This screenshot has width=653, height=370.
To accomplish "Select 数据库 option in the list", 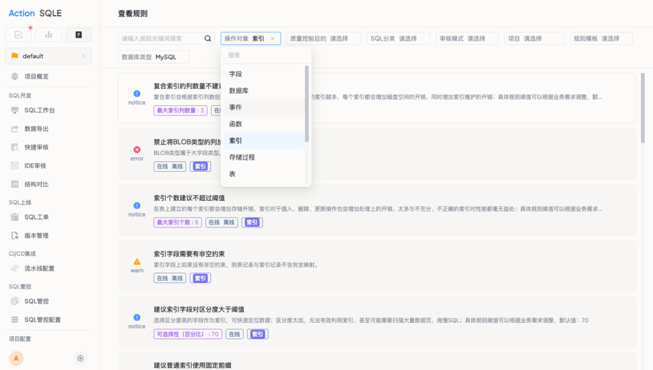I will [x=264, y=91].
